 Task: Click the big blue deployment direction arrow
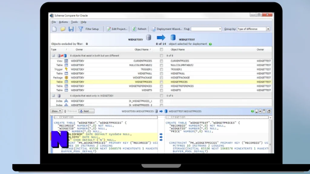(161, 37)
